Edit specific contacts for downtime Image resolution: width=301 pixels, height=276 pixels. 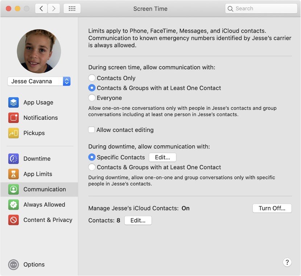(x=162, y=157)
